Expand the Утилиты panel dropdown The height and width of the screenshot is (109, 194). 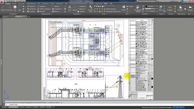click(171, 14)
